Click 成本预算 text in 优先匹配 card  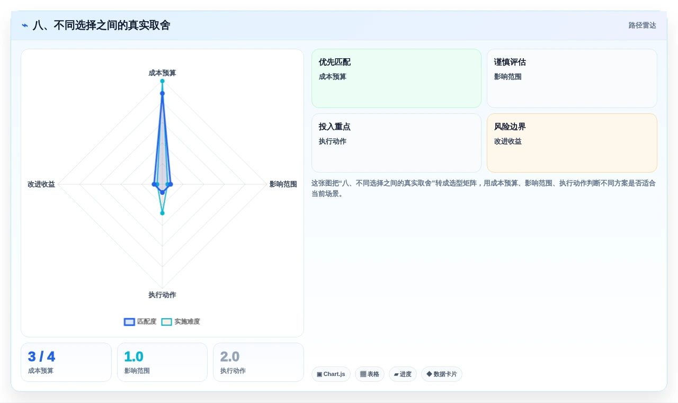coord(333,77)
